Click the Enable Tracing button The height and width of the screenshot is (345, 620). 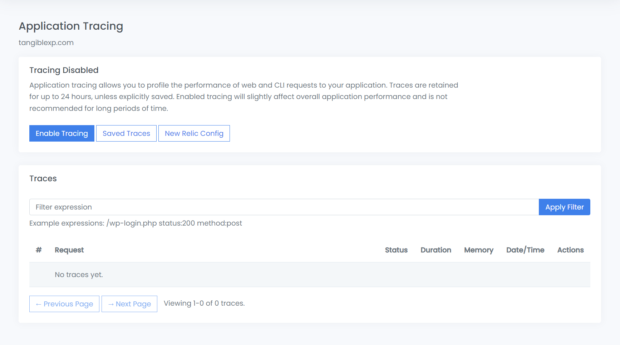[x=61, y=133]
